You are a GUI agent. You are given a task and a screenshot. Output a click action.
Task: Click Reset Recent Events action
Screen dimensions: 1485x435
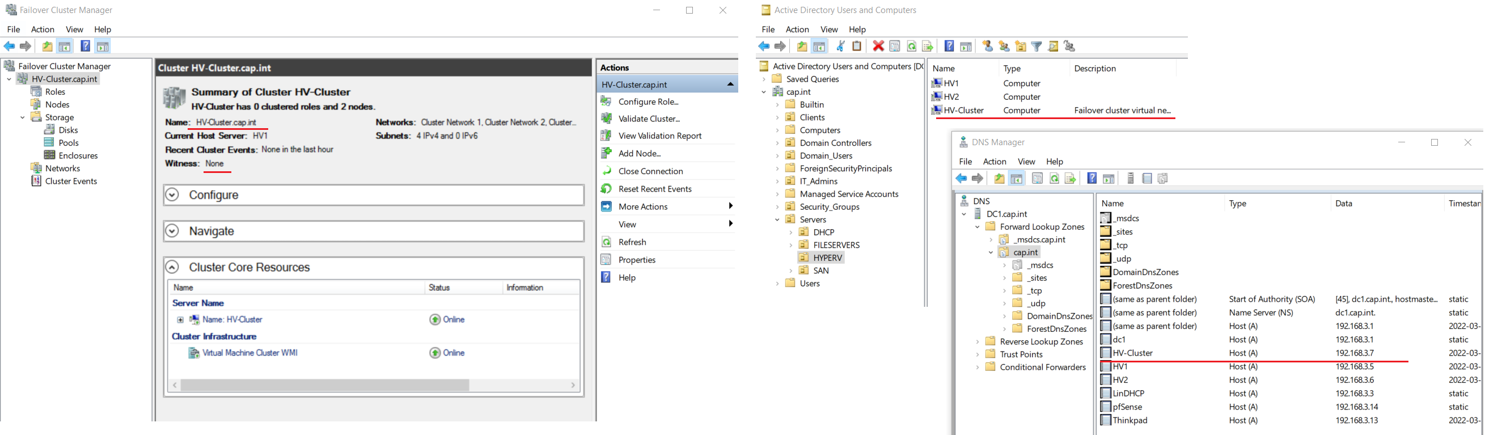click(654, 189)
